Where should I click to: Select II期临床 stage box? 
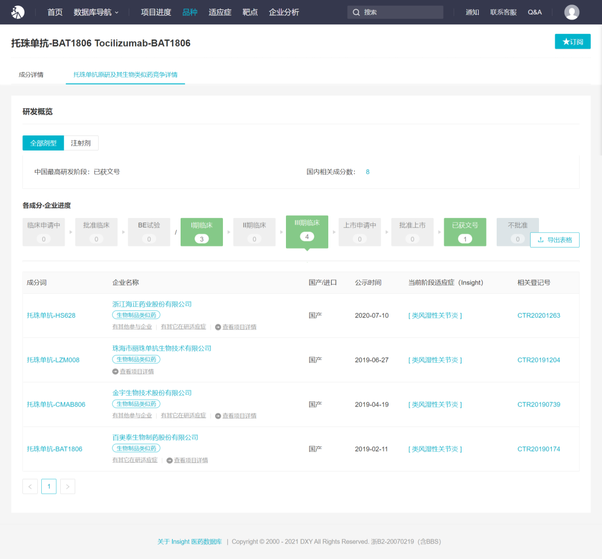tap(254, 232)
